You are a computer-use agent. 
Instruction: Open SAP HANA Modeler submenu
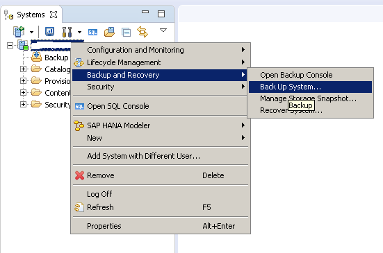coord(161,125)
